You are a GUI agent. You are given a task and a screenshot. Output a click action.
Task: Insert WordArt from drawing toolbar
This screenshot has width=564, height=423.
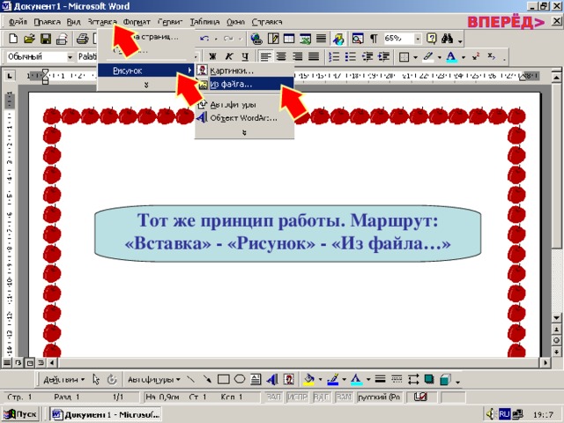[x=272, y=379]
